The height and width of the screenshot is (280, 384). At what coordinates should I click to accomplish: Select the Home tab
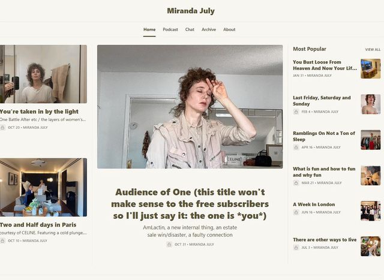[149, 29]
